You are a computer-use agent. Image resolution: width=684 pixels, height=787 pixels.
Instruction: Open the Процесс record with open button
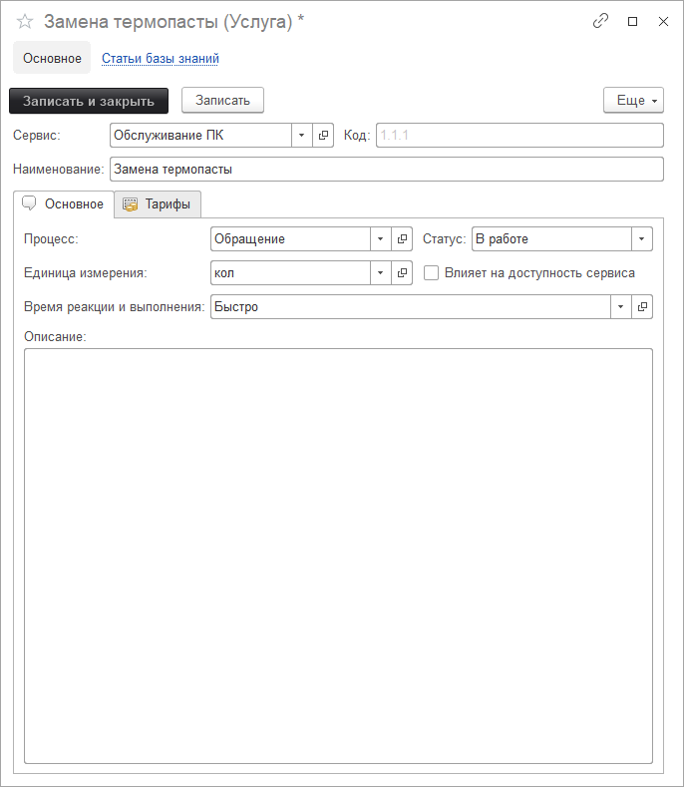402,239
